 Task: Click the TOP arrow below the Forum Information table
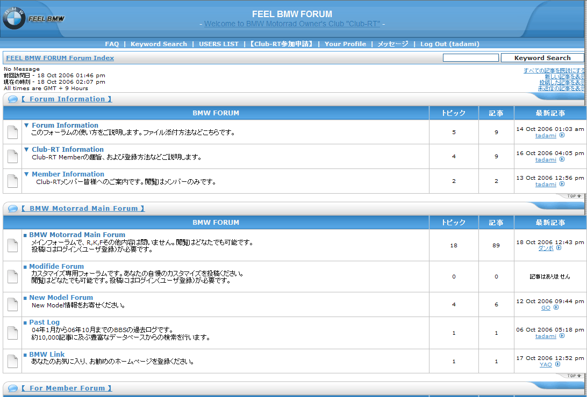pyautogui.click(x=574, y=196)
